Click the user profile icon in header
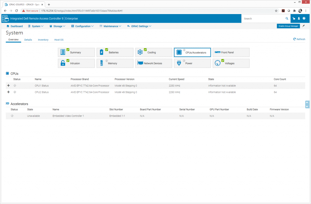 click(299, 19)
